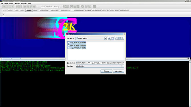Click the Time domain... button
This screenshot has height=107, width=191.
point(44,10)
